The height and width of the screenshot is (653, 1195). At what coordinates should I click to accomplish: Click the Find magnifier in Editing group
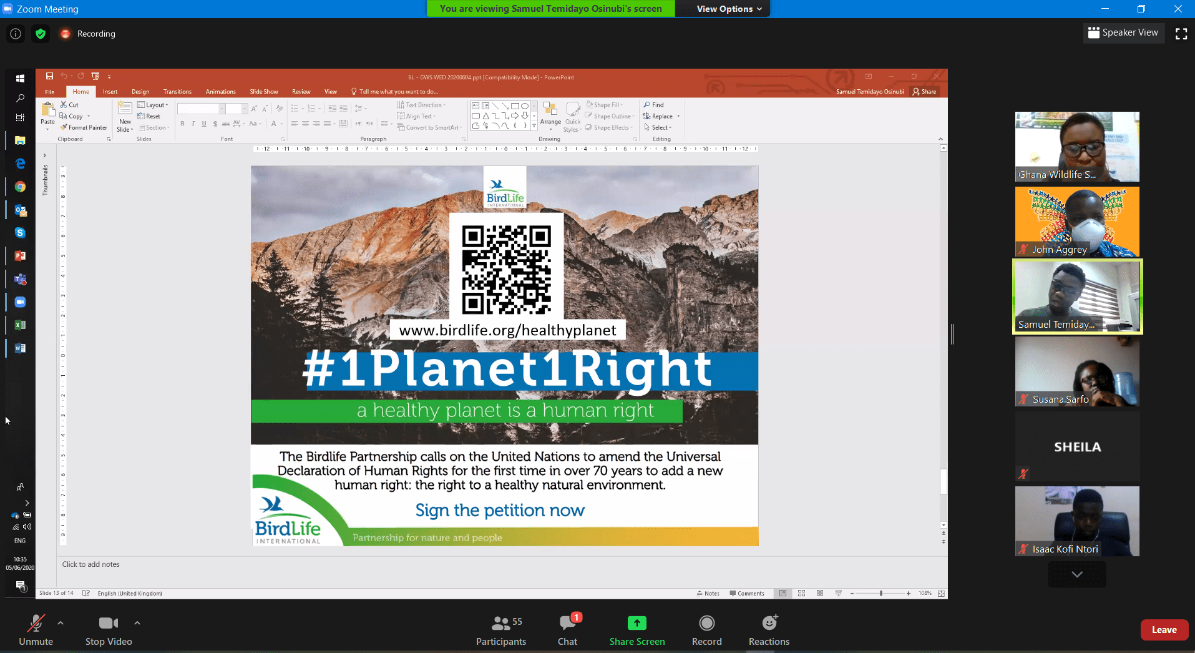point(647,105)
